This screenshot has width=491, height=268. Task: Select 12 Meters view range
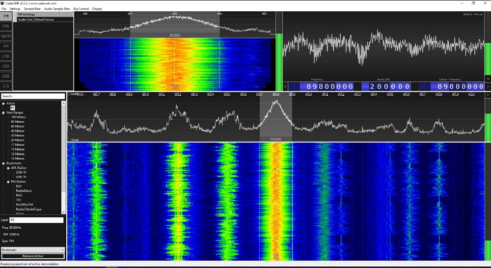coord(18,154)
